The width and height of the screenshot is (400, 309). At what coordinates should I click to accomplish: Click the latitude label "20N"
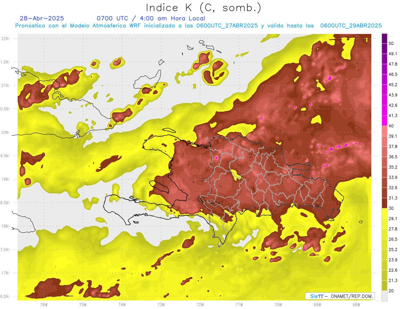[5, 132]
